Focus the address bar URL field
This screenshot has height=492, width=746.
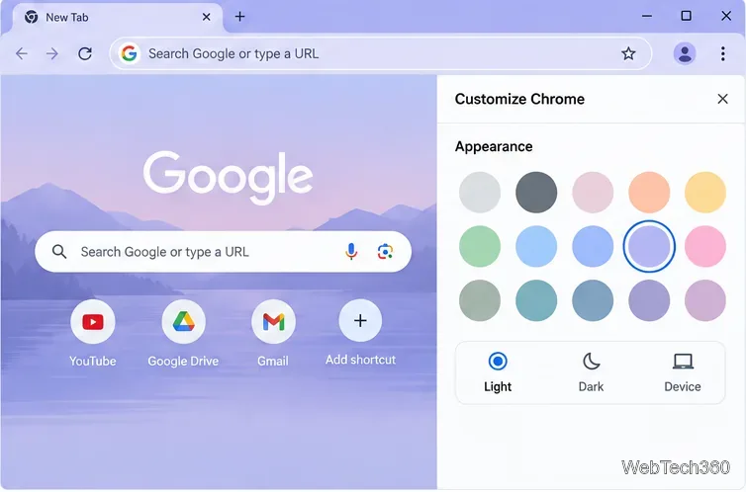click(x=381, y=53)
